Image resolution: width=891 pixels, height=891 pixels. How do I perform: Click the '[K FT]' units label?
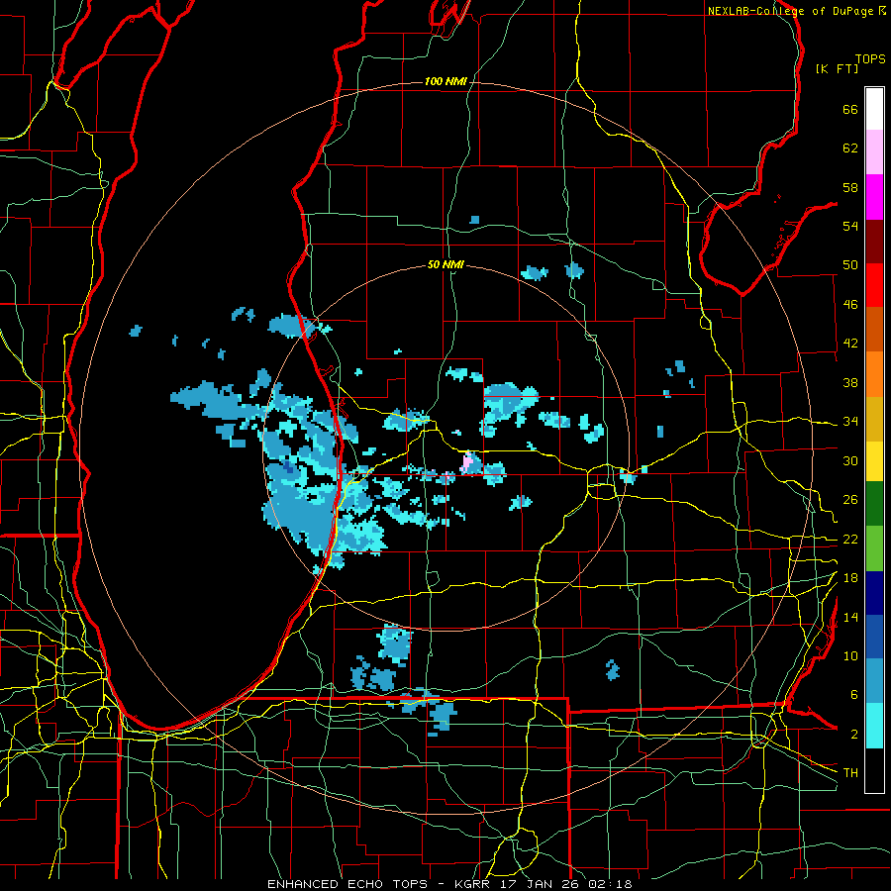pos(837,69)
